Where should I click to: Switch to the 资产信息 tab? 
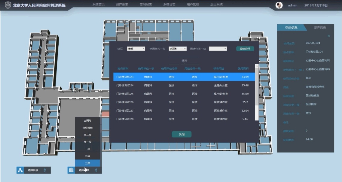(x=320, y=28)
